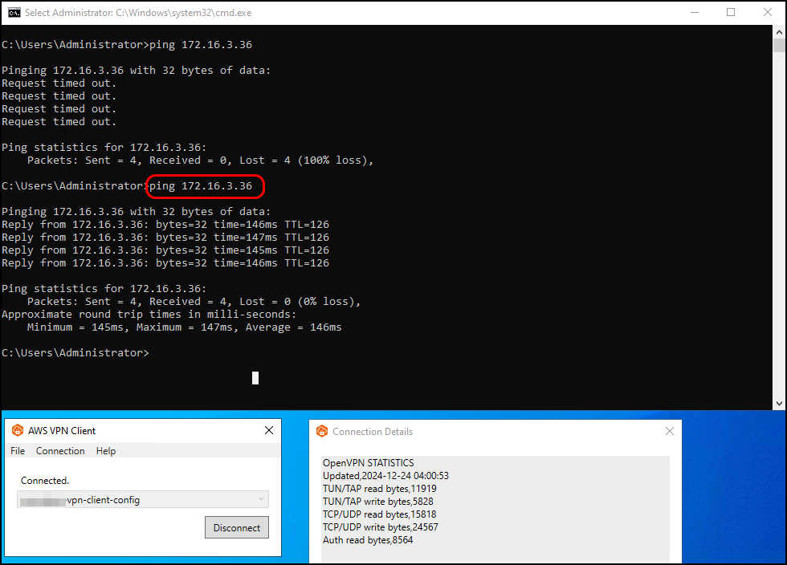Screen dimensions: 787x565
Task: Open the Connection menu in AWS VPN Client
Action: click(60, 450)
